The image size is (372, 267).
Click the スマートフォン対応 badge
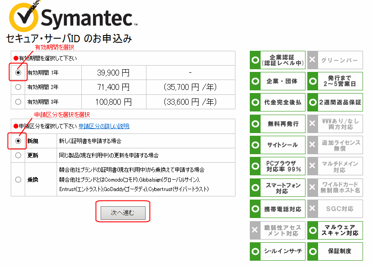[277, 187]
